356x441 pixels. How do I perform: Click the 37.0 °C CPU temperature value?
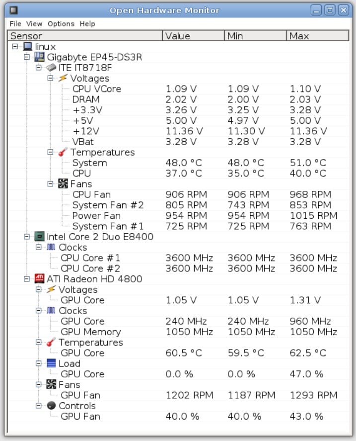[184, 173]
